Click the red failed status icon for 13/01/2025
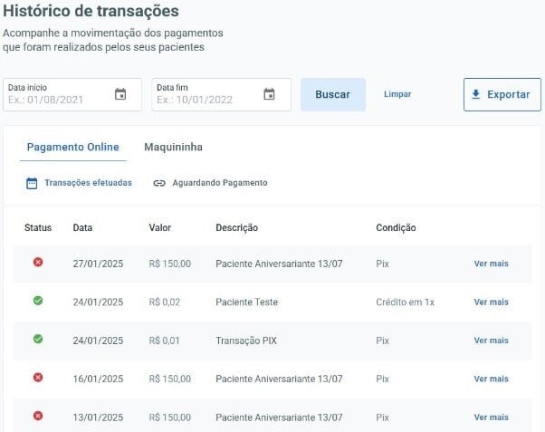545x432 pixels. click(38, 416)
